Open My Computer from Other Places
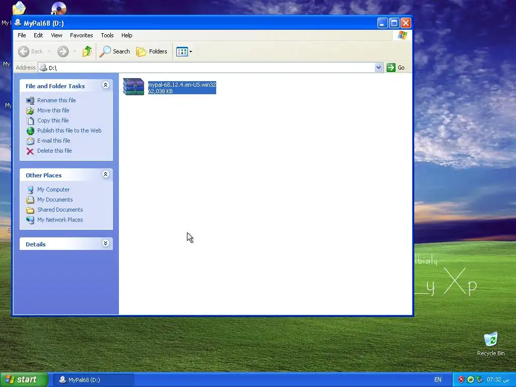Screen dimensions: 516x387 coord(53,189)
